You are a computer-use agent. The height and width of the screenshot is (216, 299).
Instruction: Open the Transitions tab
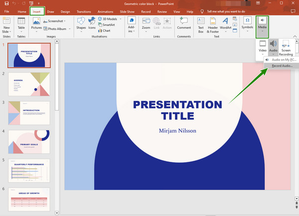point(84,11)
